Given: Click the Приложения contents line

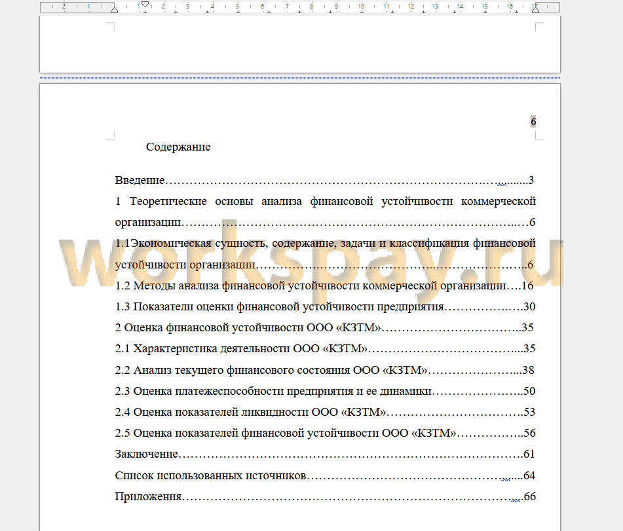Looking at the screenshot, I should pyautogui.click(x=326, y=496).
